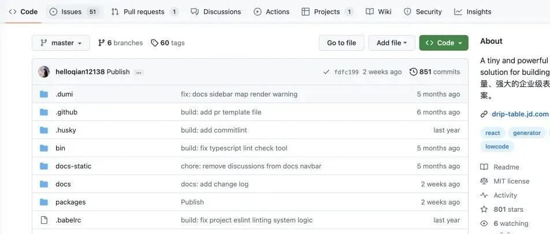Image resolution: width=550 pixels, height=234 pixels.
Task: Click the eye icon next to 6 watching
Action: (x=484, y=224)
